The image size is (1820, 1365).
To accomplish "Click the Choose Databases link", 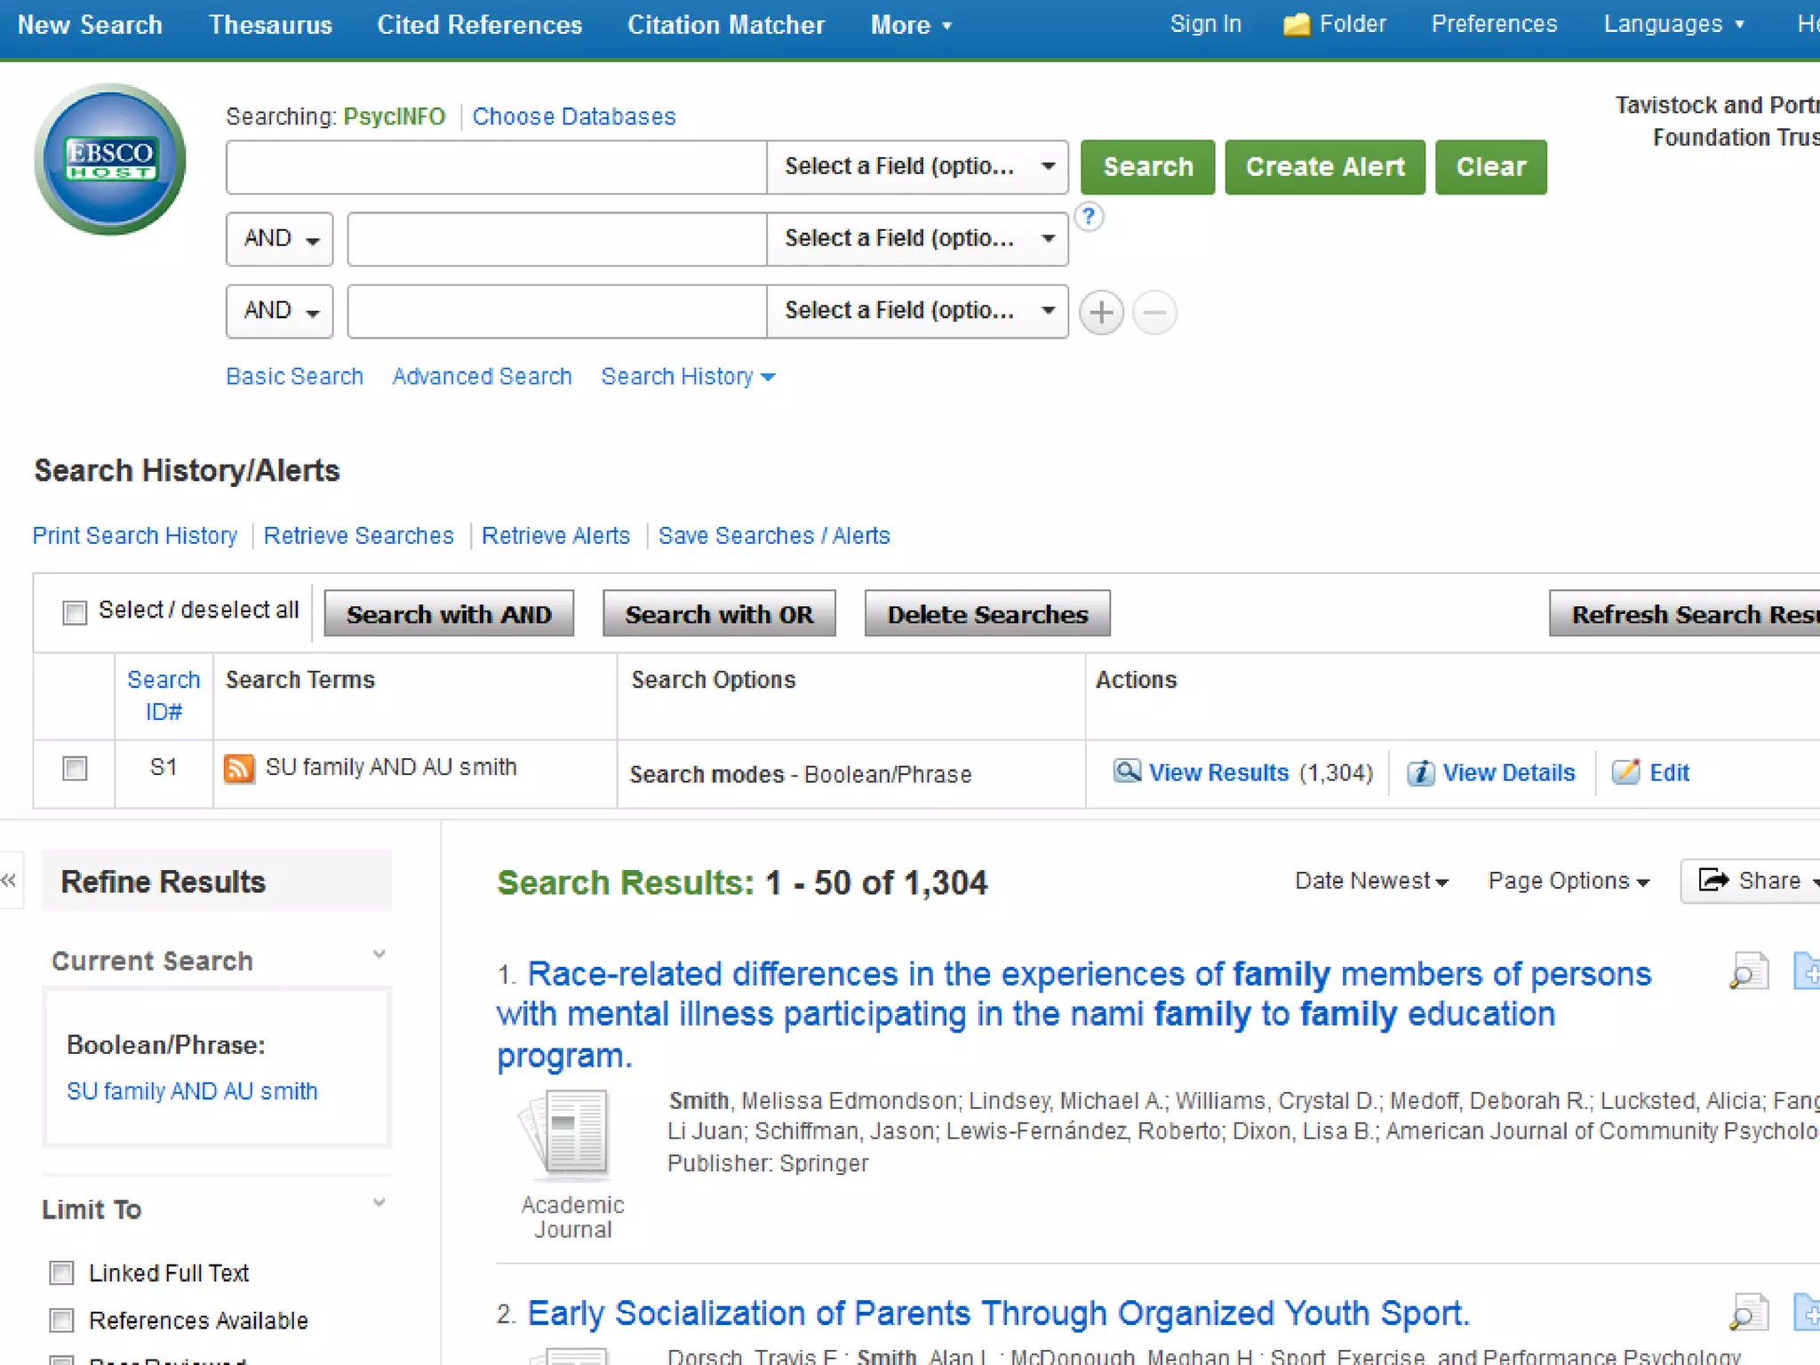I will pos(573,116).
